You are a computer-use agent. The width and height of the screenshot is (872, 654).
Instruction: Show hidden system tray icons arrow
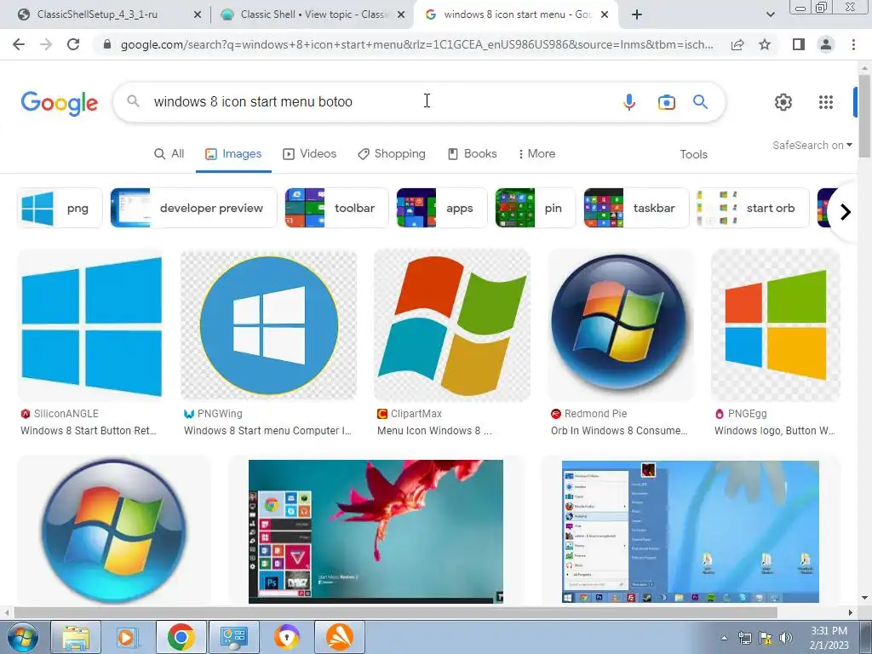point(724,639)
